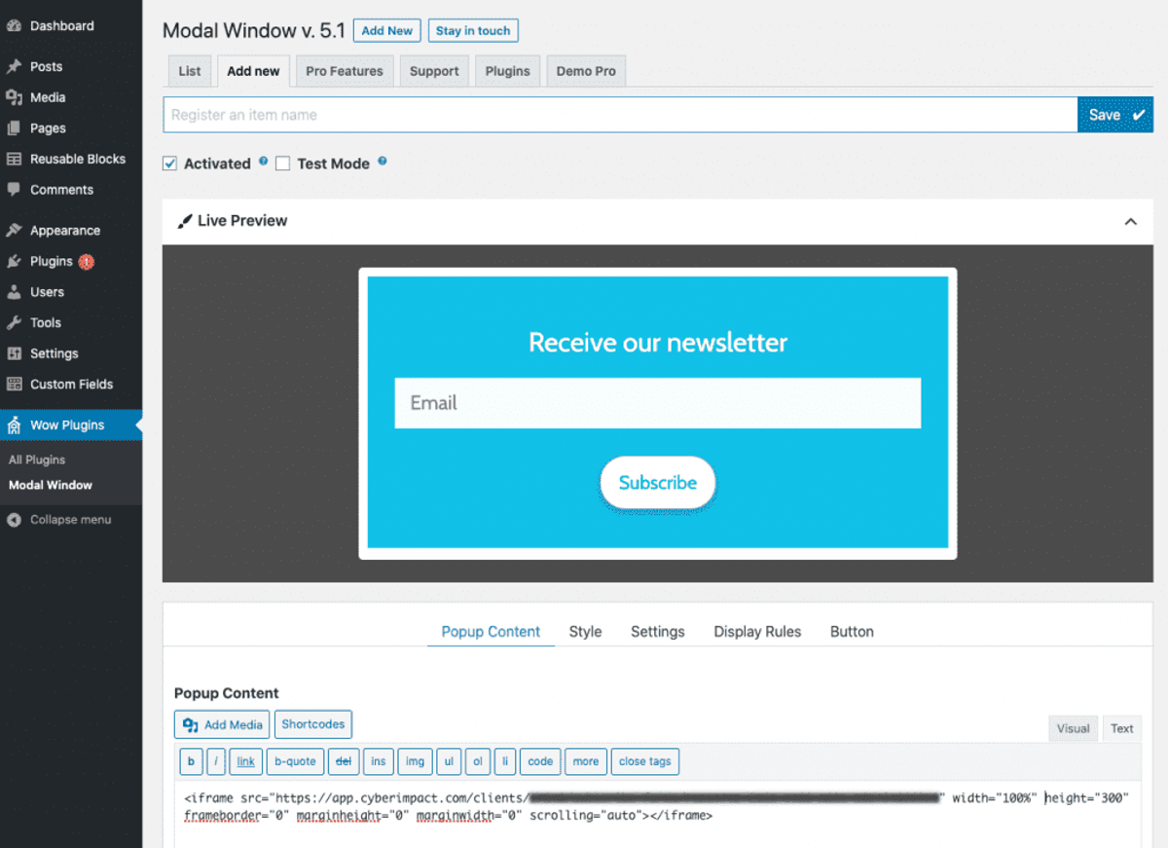Click the Wow Plugins icon
This screenshot has height=848, width=1168.
14,425
